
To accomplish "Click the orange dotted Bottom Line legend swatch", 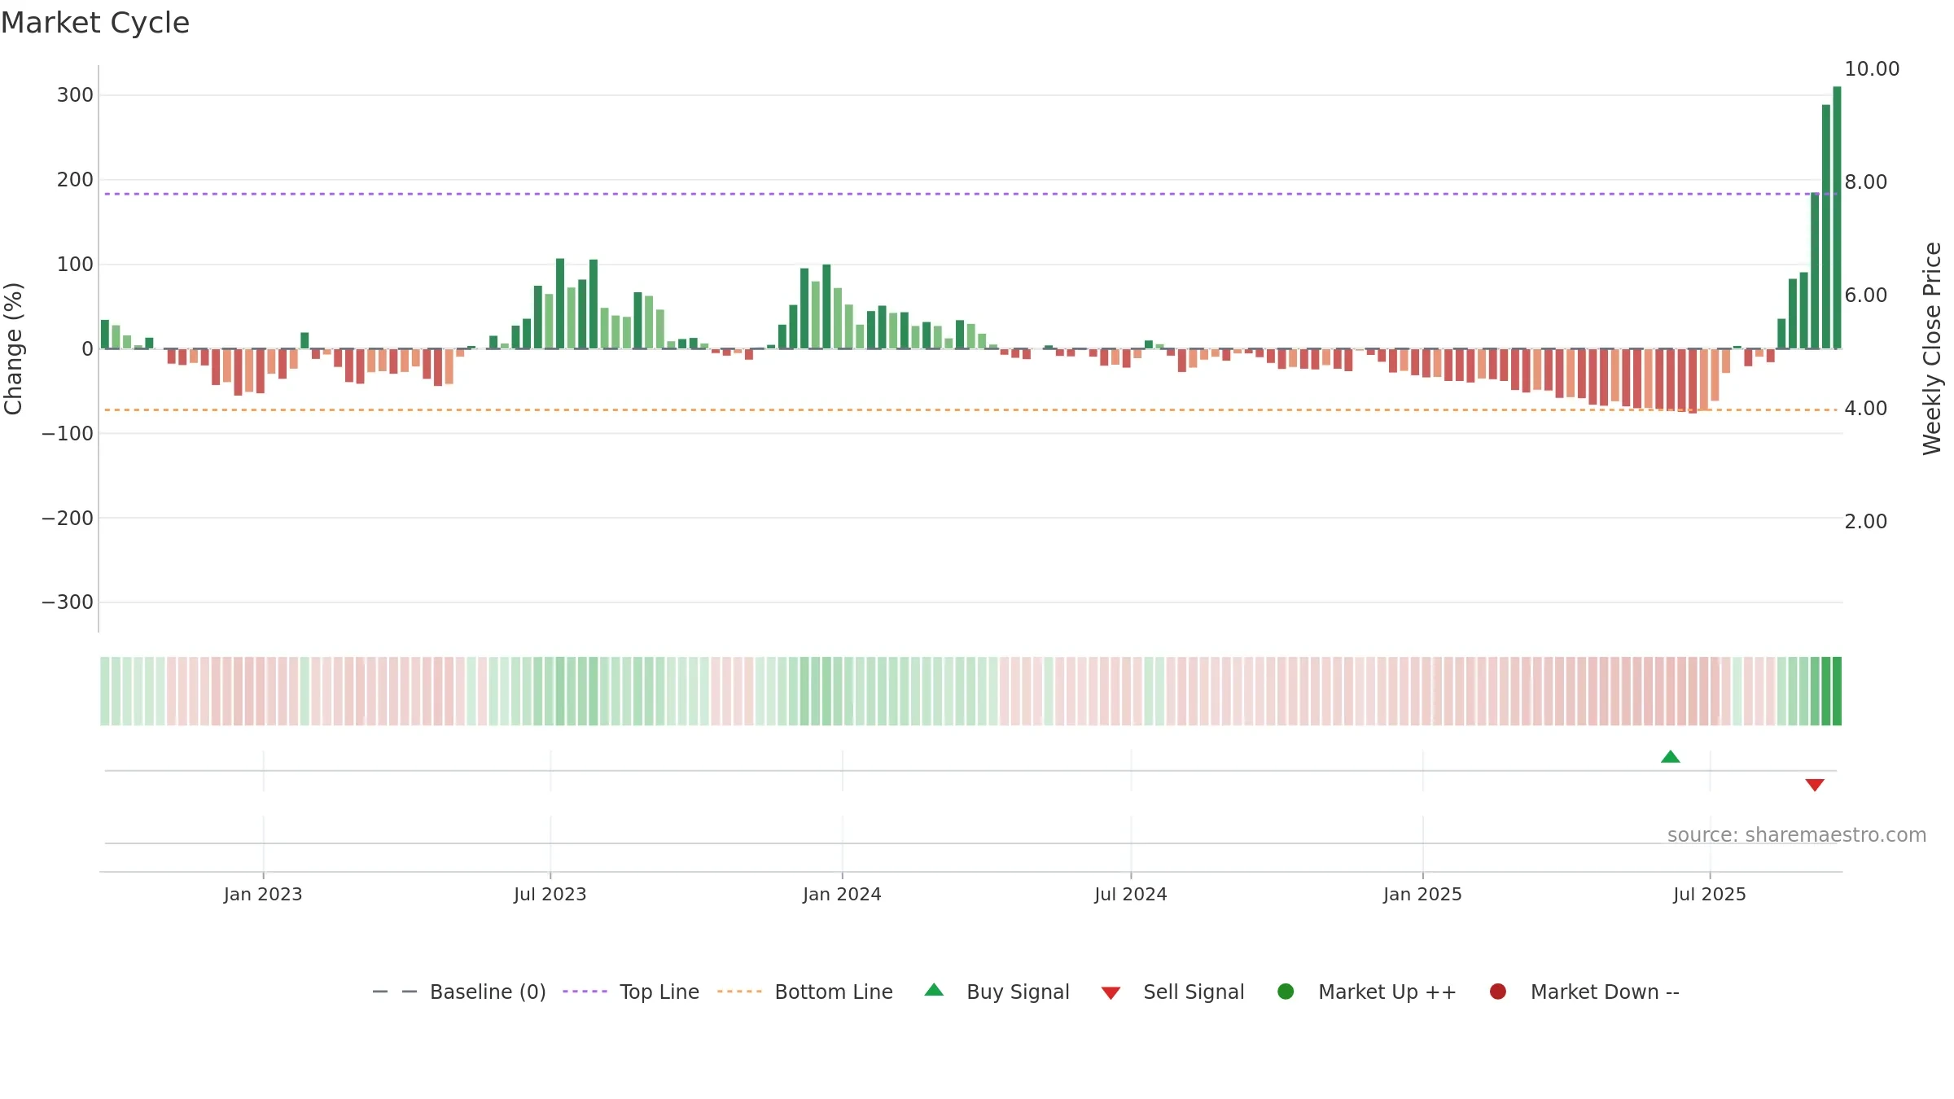I will tap(739, 992).
